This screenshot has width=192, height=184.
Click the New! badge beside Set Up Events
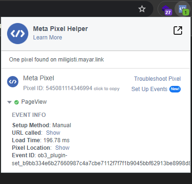pos(175,89)
